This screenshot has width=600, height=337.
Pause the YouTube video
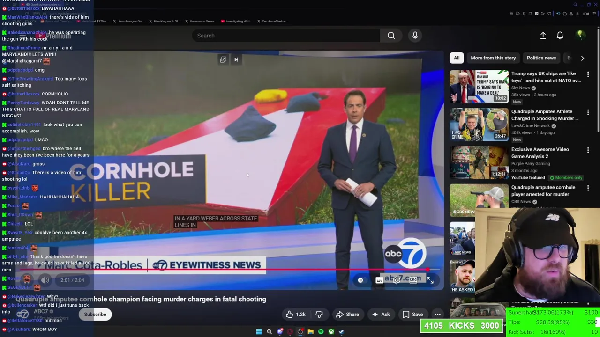(360, 280)
